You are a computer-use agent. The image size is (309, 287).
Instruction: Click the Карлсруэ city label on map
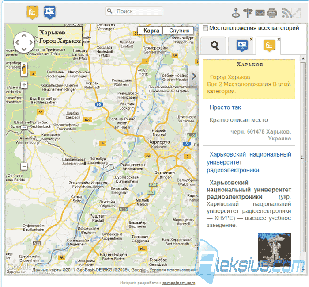[x=159, y=142]
